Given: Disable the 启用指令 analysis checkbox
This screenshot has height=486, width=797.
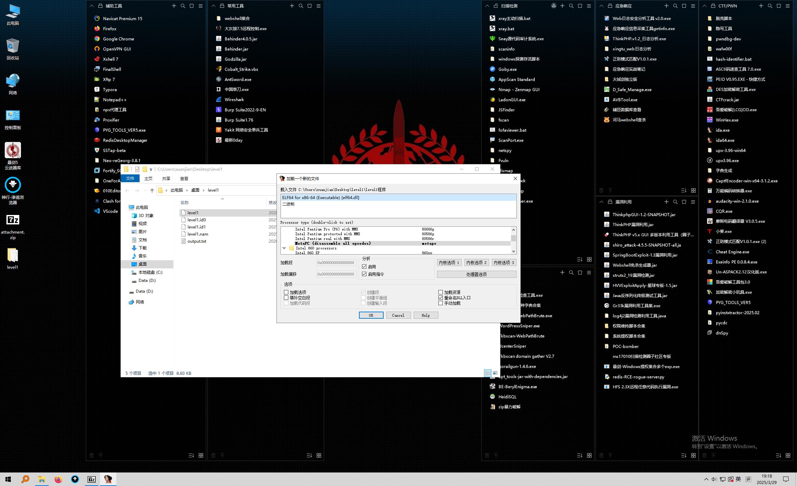Looking at the screenshot, I should [x=364, y=274].
